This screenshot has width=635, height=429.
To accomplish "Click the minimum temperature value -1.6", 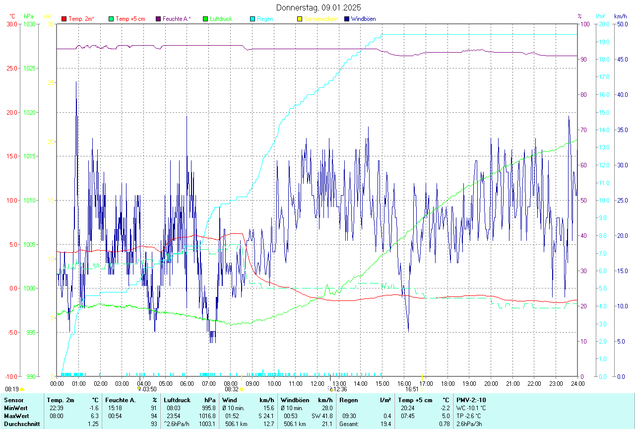I will 94,408.
